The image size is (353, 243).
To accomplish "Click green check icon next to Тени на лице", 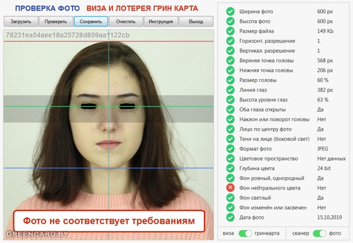I will tap(230, 139).
